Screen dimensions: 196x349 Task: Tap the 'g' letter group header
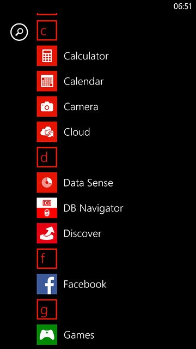[47, 309]
